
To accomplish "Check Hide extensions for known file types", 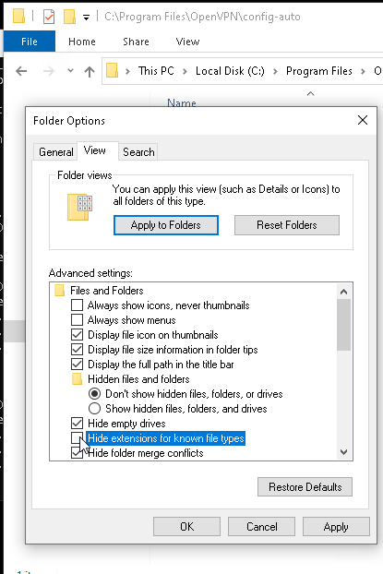I will (77, 438).
